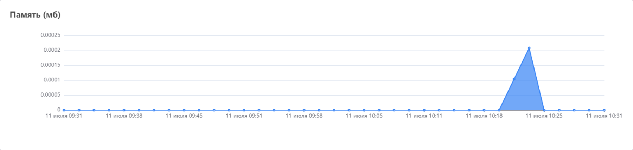Click the 11 июля 09:51 axis label
633x150 pixels.
point(244,116)
